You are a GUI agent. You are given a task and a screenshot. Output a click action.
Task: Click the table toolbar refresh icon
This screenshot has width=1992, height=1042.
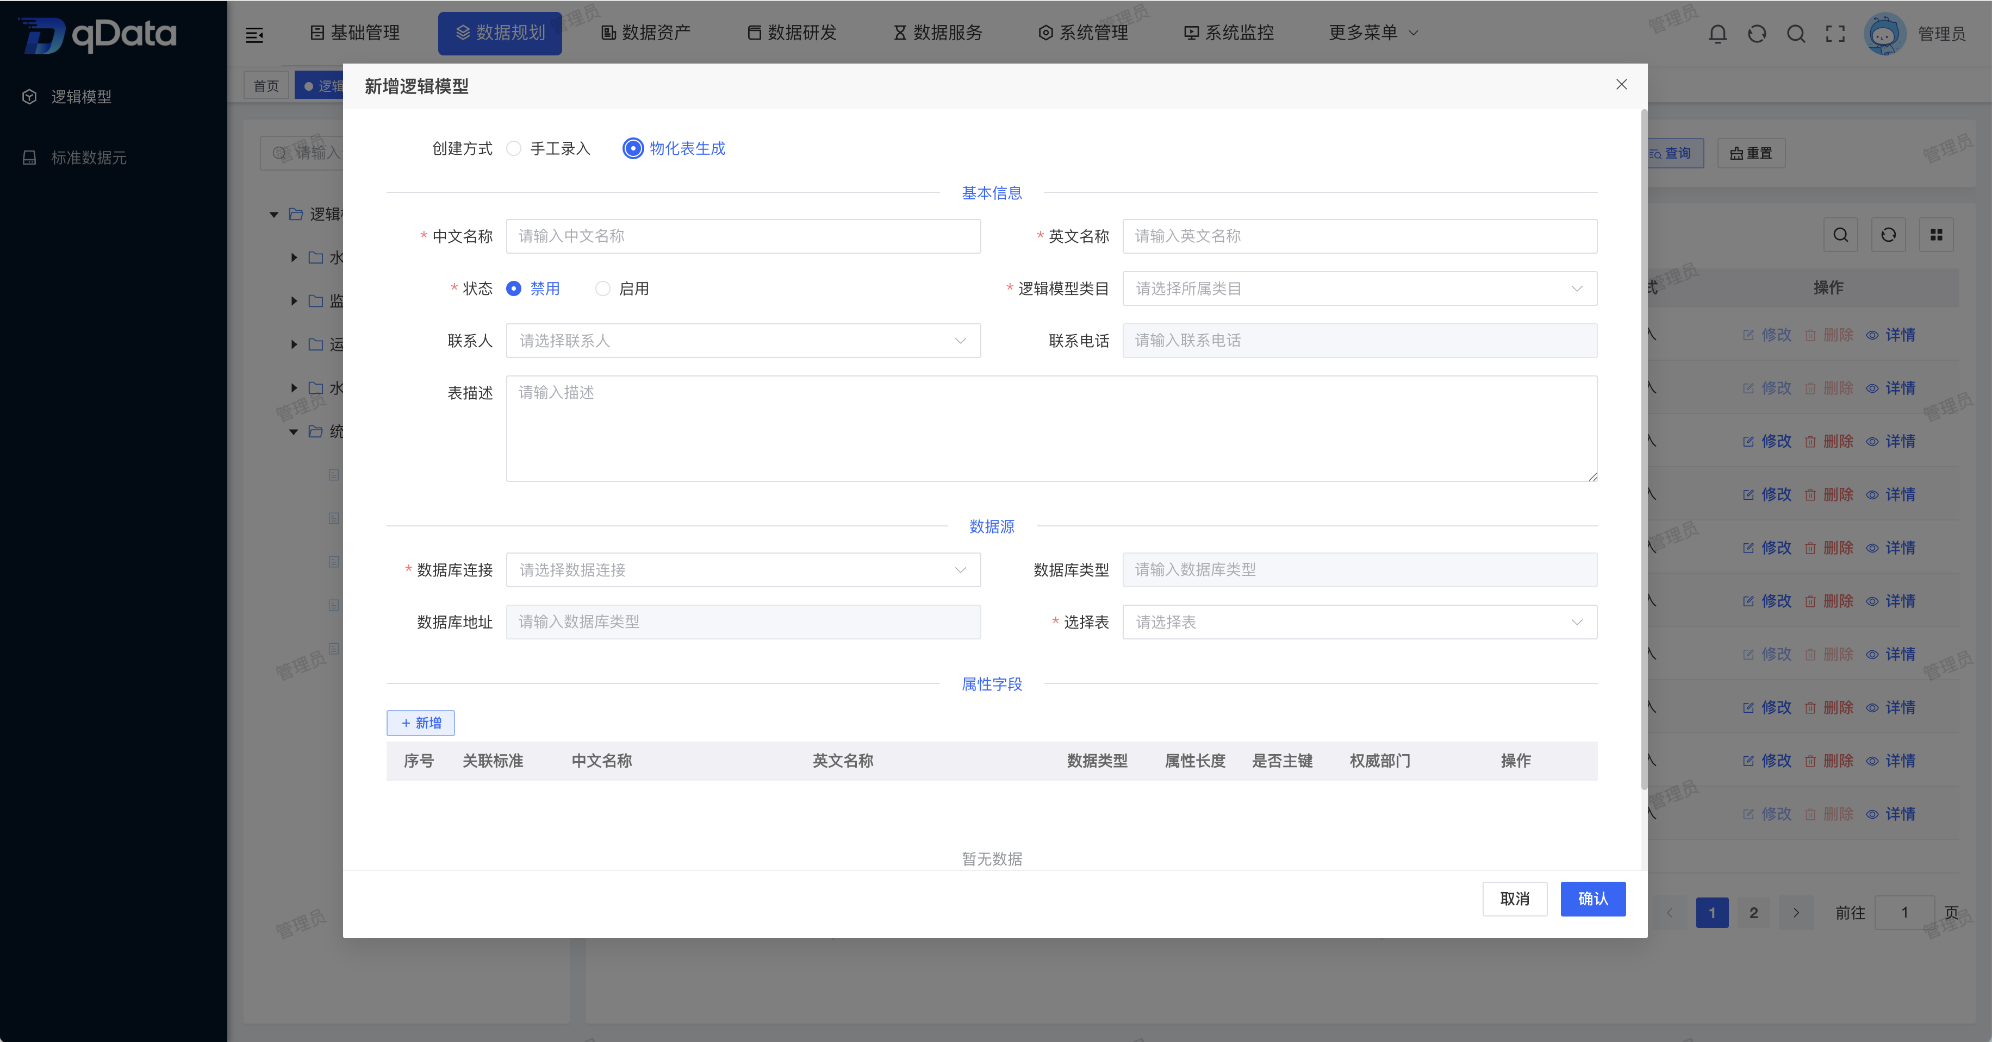(x=1888, y=235)
